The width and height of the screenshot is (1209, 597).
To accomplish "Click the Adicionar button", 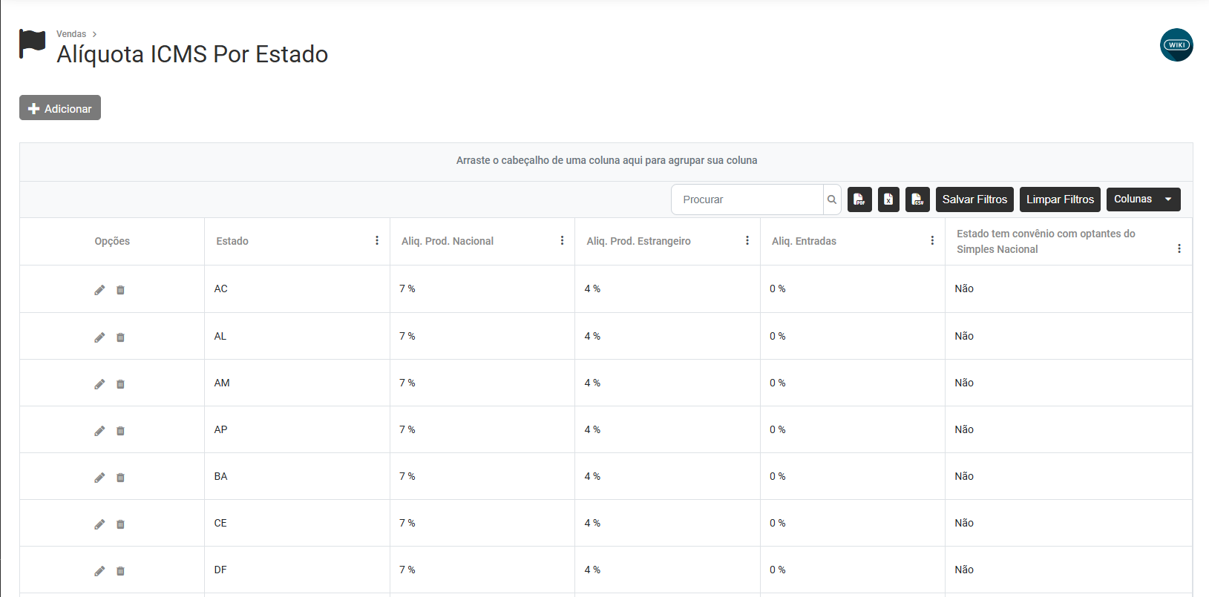I will [60, 108].
